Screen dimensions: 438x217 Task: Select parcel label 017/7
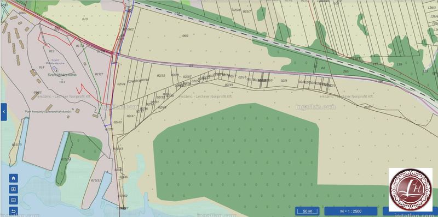[x=99, y=74]
